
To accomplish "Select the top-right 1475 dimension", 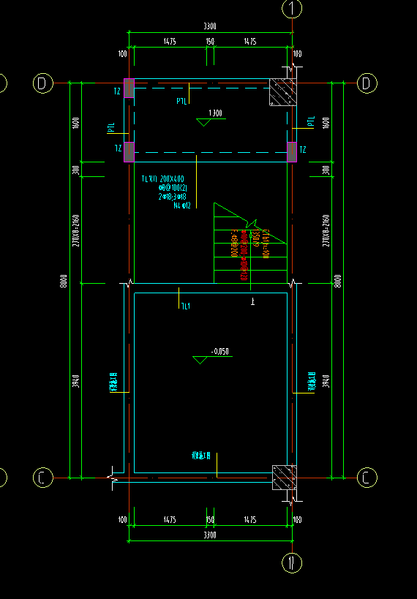I will tap(250, 42).
